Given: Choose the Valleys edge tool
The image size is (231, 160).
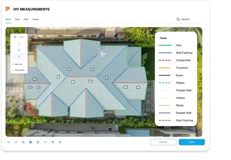Looking at the screenshot, I should [176, 98].
